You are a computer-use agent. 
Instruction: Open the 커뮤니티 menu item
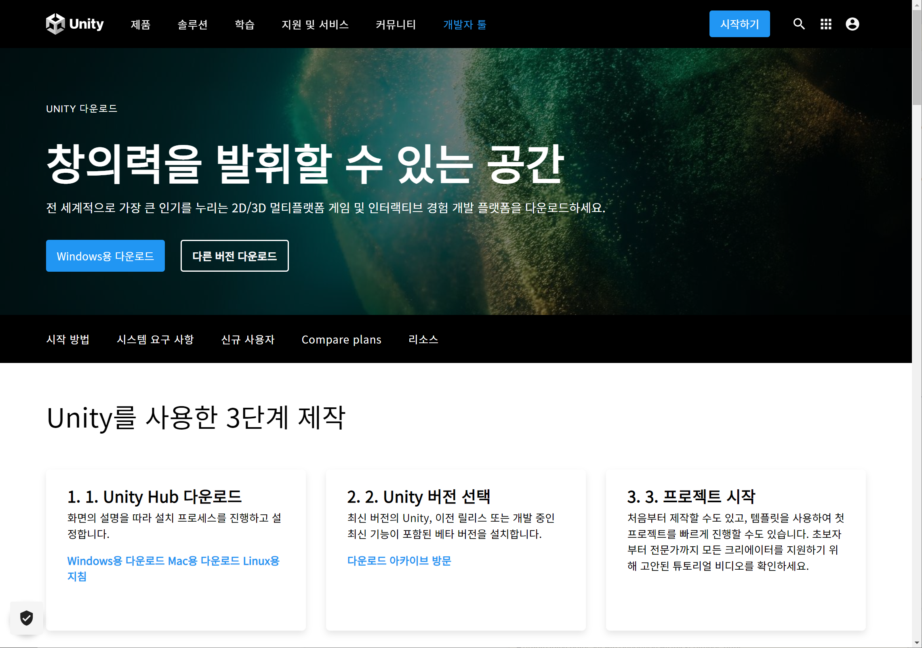(x=396, y=25)
